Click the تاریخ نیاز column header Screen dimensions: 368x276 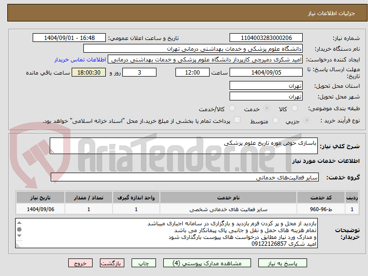(40, 197)
